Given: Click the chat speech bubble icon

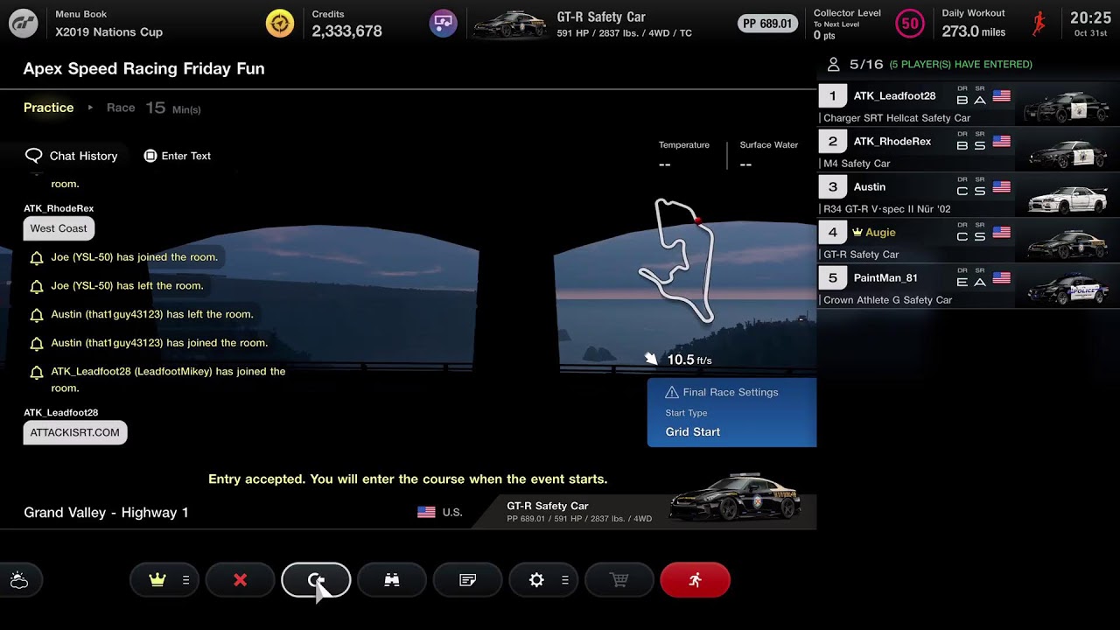Looking at the screenshot, I should tap(34, 156).
